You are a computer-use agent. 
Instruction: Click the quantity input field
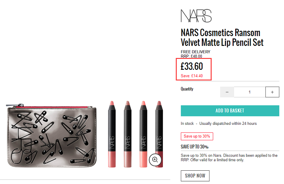[x=250, y=92]
